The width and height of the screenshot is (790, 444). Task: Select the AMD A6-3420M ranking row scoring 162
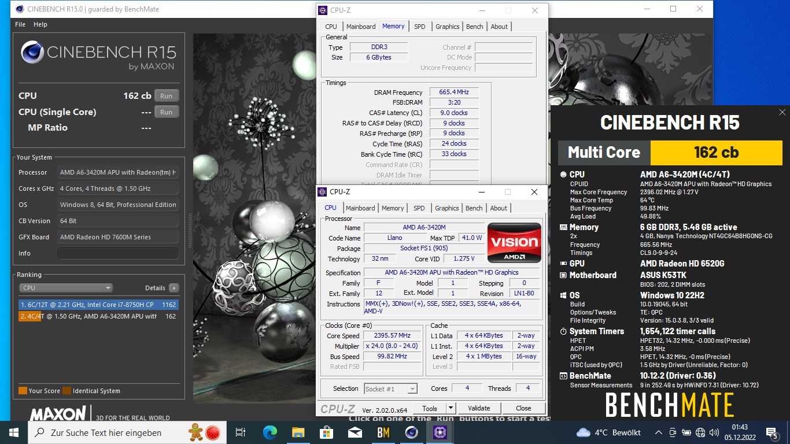(x=98, y=316)
